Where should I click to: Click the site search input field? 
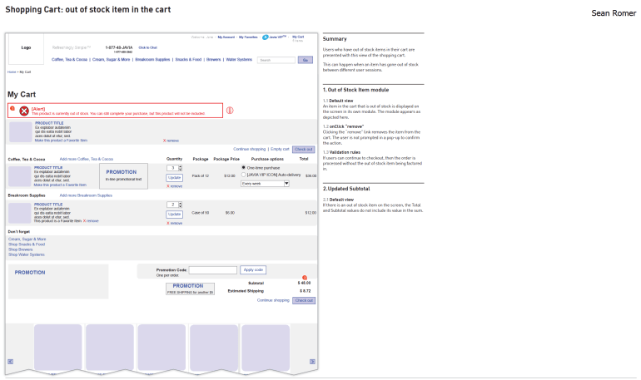276,60
